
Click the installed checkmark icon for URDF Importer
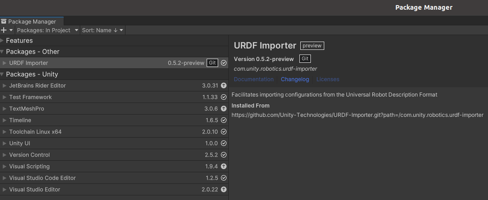tap(224, 63)
